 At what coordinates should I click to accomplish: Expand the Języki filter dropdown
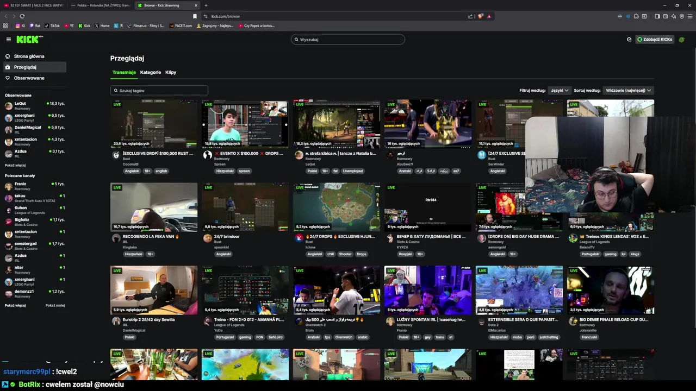pos(559,90)
